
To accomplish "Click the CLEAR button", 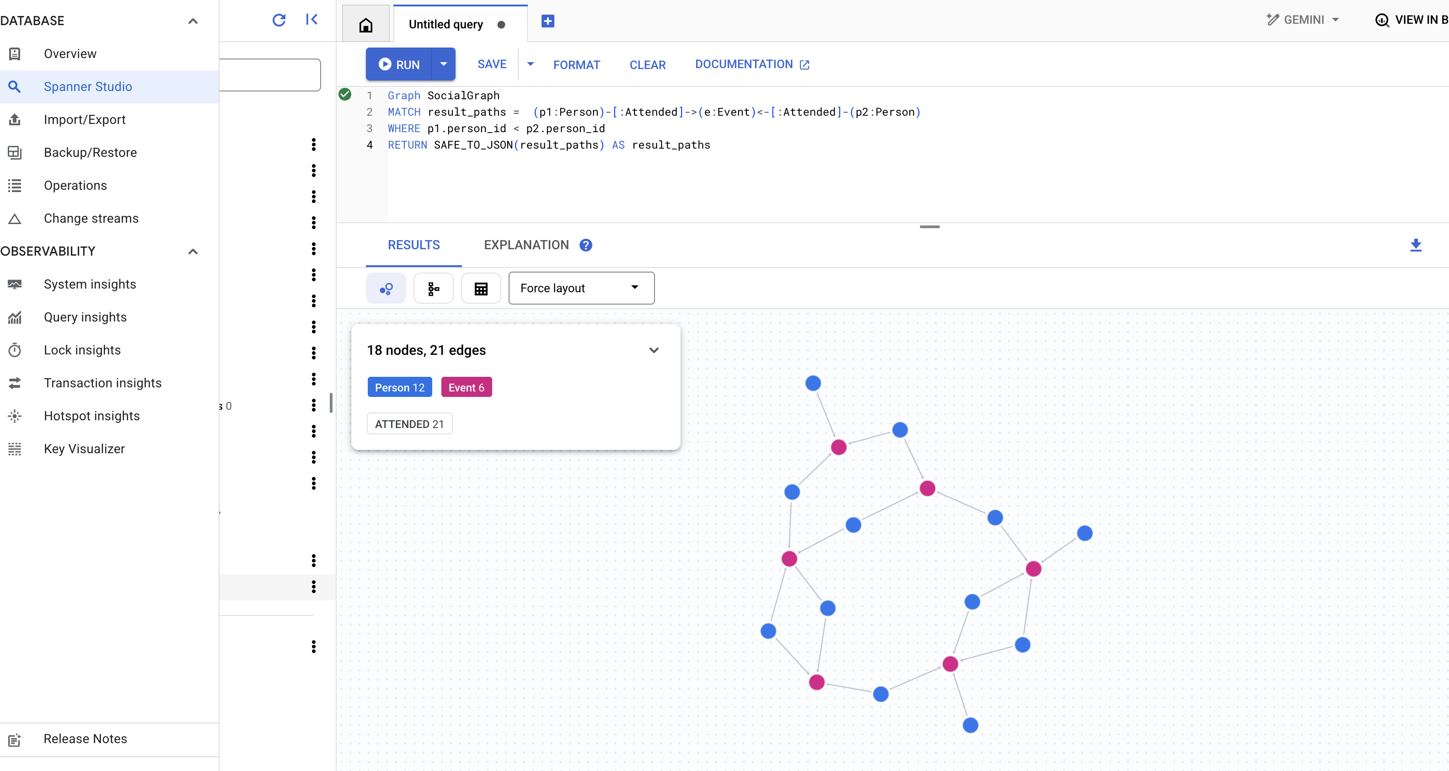I will tap(647, 64).
